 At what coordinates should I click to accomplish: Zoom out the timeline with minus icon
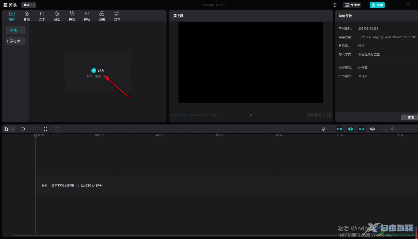click(x=384, y=129)
